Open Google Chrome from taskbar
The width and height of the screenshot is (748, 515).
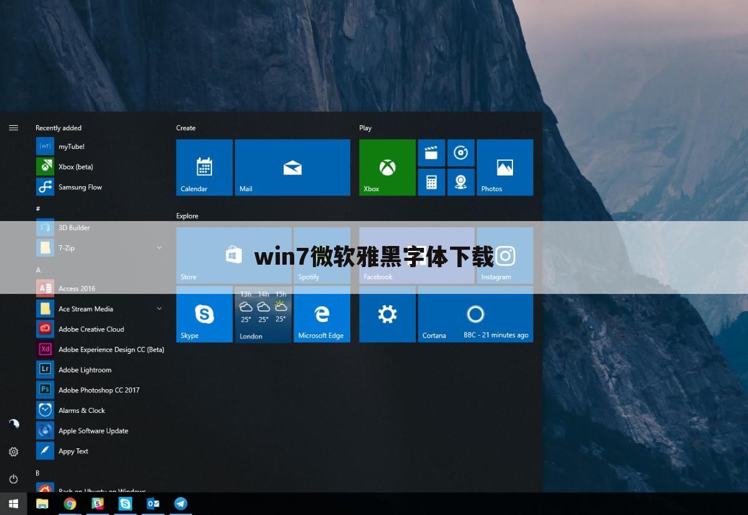(x=70, y=503)
